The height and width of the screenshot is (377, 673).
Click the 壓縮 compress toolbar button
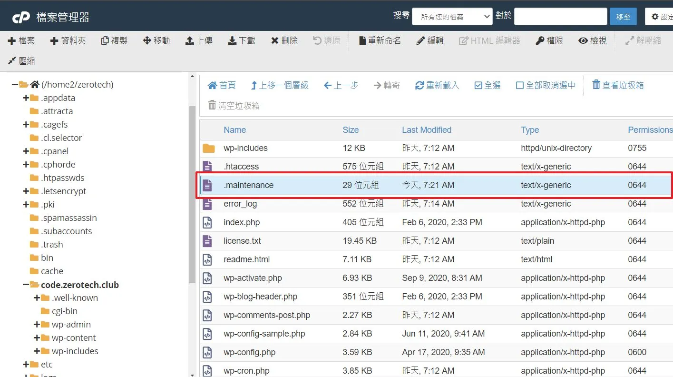[21, 61]
